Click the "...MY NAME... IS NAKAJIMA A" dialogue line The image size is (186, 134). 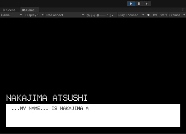tap(50, 109)
